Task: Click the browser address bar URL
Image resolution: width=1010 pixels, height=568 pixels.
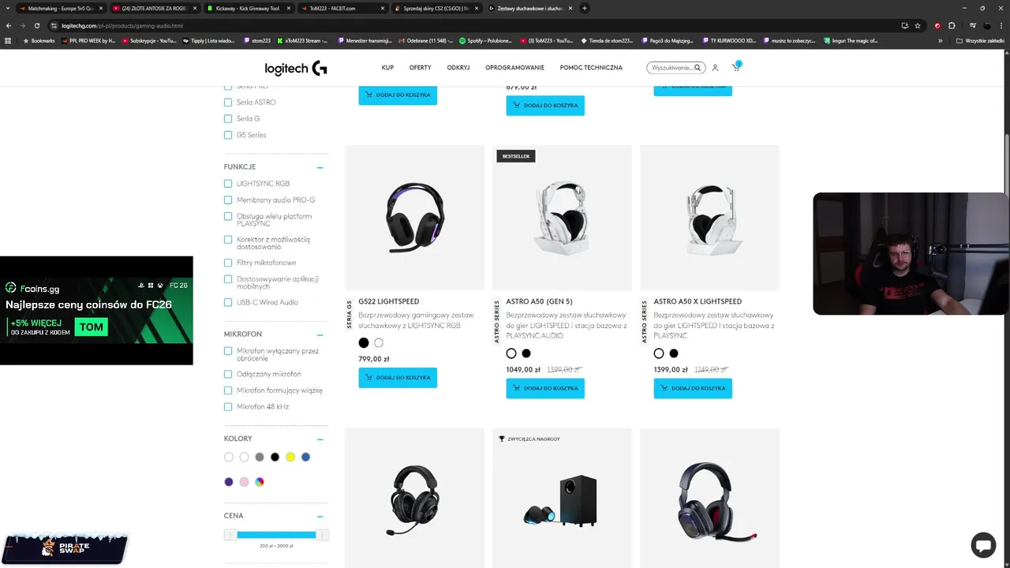Action: pos(122,25)
